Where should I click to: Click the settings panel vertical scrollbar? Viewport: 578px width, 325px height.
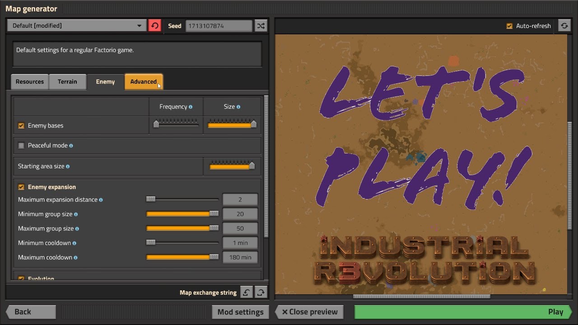[x=266, y=167]
